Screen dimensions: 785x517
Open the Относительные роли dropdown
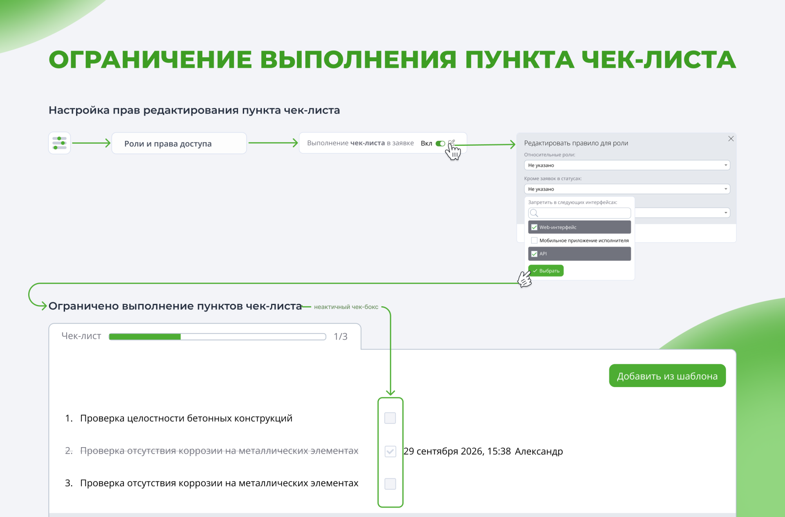click(x=627, y=165)
